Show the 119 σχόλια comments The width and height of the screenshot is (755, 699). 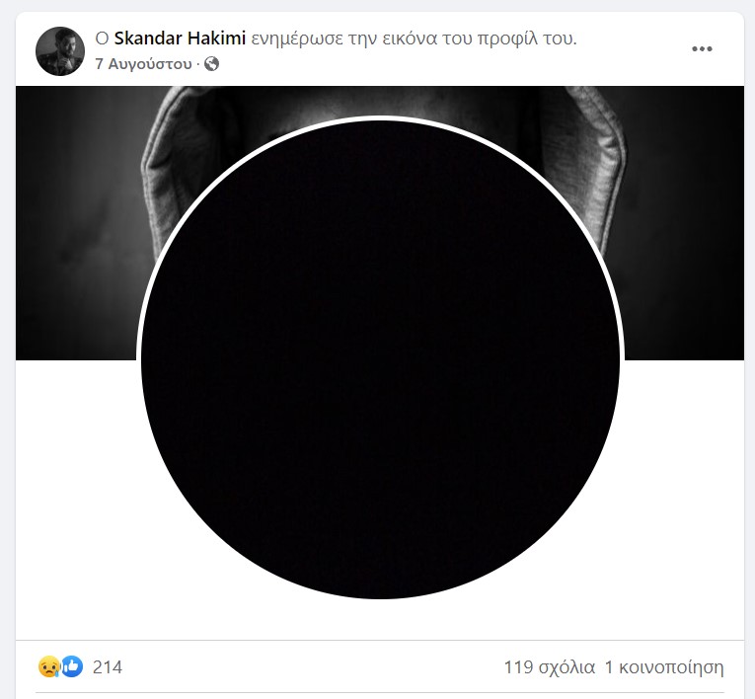tap(550, 667)
